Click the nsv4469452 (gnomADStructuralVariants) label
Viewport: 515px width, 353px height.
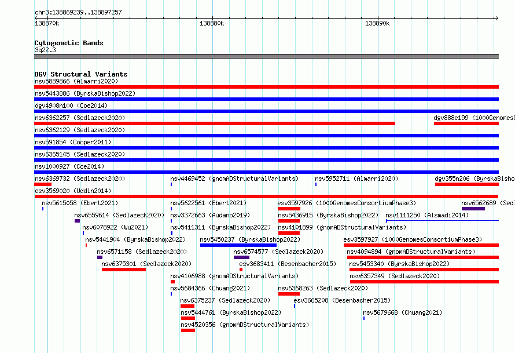(234, 179)
